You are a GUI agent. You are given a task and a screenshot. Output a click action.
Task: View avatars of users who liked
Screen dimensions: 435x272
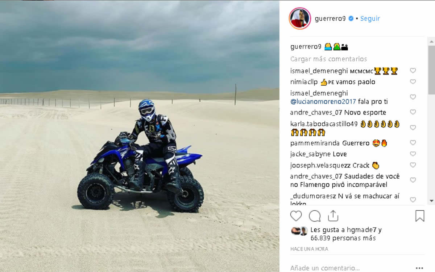click(x=299, y=230)
